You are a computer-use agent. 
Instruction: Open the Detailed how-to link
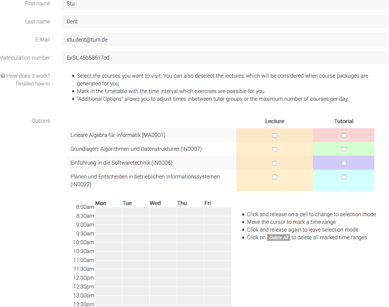[33, 84]
